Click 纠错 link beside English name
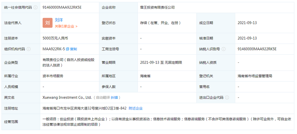The height and width of the screenshot is (134, 297). [114, 97]
